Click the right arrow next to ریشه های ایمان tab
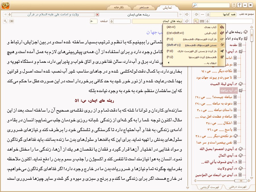Screen dimensions: 256x192 tap(187, 14)
